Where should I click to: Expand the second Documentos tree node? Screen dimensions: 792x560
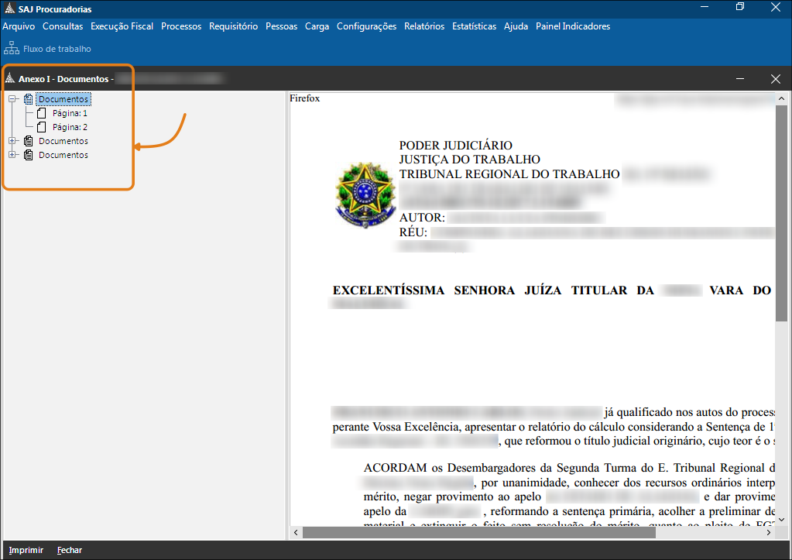[x=12, y=141]
